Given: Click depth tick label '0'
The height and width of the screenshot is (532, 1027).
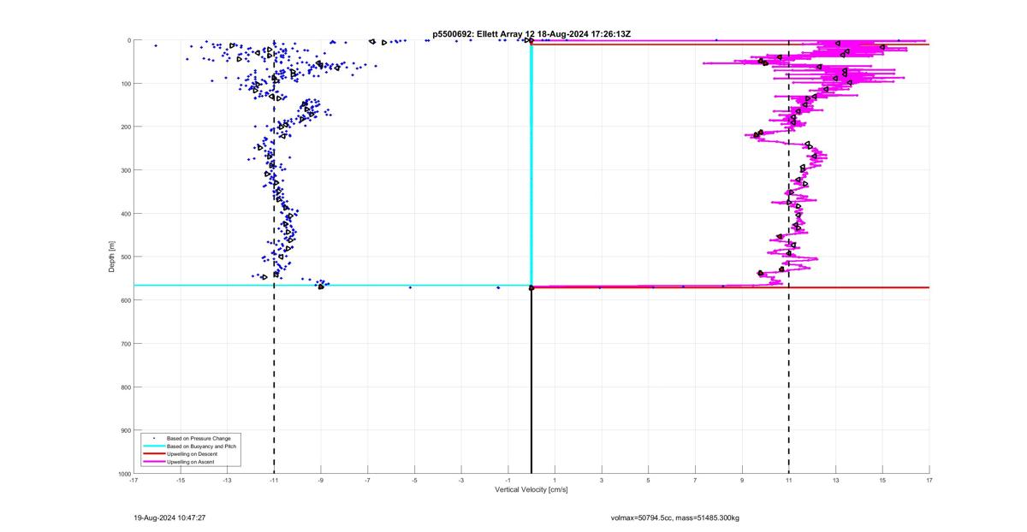Looking at the screenshot, I should 128,40.
